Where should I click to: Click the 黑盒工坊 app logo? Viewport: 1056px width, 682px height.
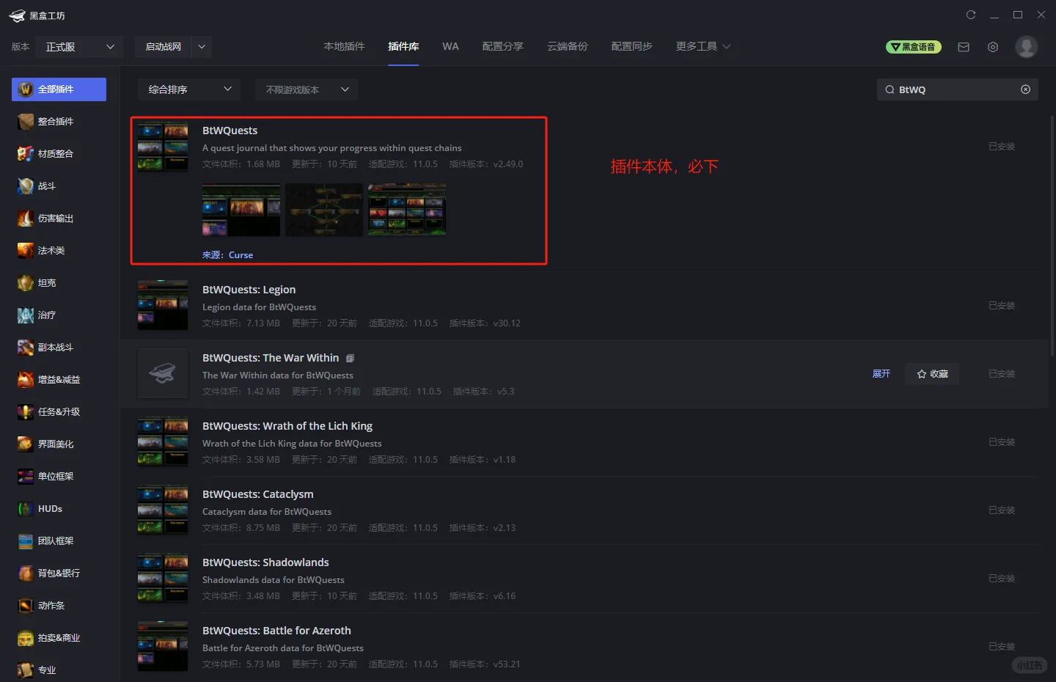click(x=37, y=15)
